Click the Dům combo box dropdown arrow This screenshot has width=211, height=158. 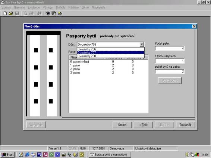point(142,44)
